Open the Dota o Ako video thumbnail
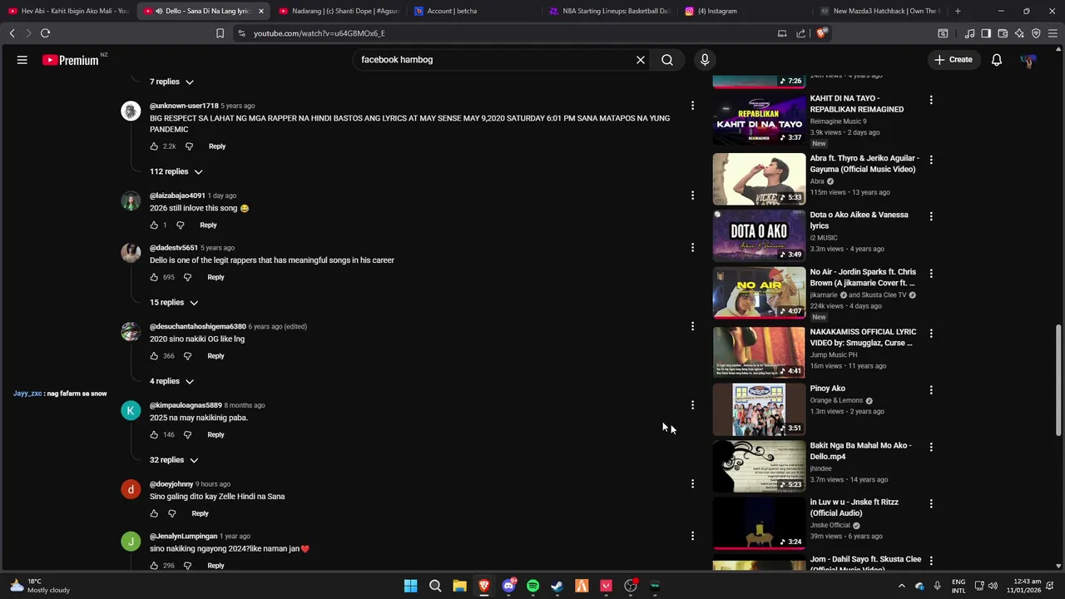Viewport: 1065px width, 599px height. (x=759, y=236)
